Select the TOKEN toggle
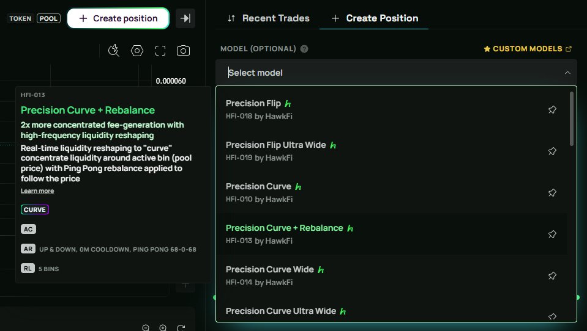Viewport: 587px width, 331px height. coord(20,18)
